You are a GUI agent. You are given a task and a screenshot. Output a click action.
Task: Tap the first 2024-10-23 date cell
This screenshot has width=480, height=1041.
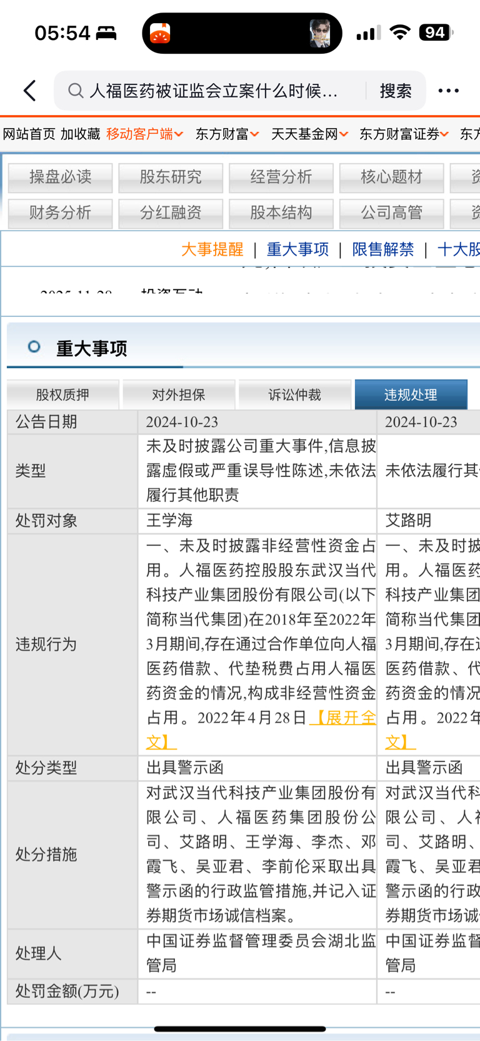click(257, 422)
